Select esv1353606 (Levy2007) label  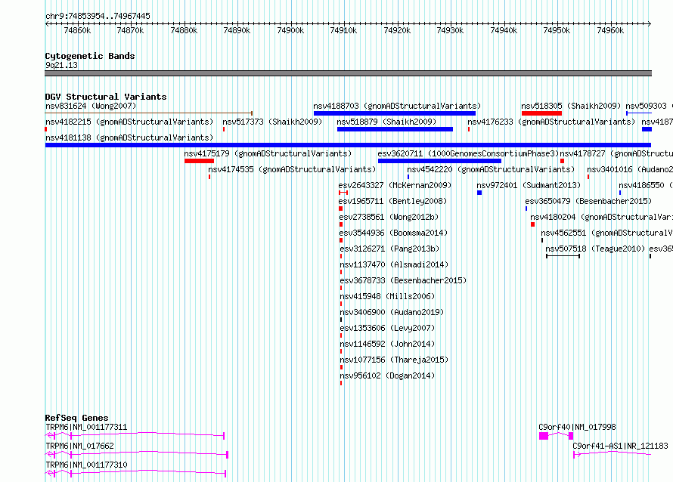point(387,328)
